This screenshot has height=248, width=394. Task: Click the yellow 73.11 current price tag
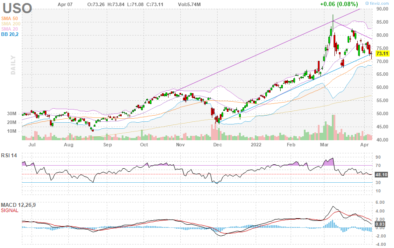coord(382,53)
